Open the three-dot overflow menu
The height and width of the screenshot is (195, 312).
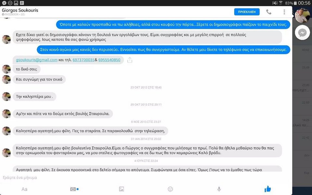pyautogui.click(x=284, y=12)
